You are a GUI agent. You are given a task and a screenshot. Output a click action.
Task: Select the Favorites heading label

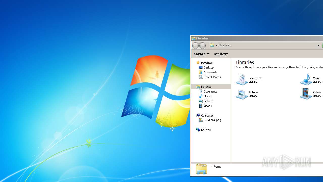(x=207, y=63)
